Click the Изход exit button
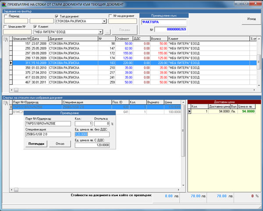This screenshot has height=211, width=263. click(x=251, y=19)
